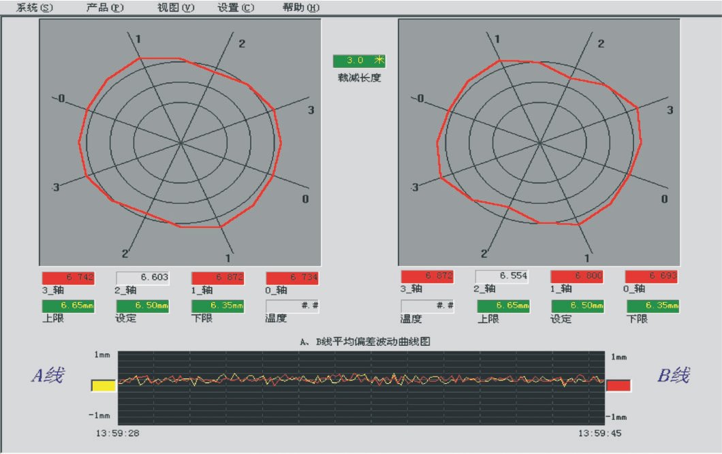Click the right polar profile diagram
The height and width of the screenshot is (454, 722).
click(540, 143)
